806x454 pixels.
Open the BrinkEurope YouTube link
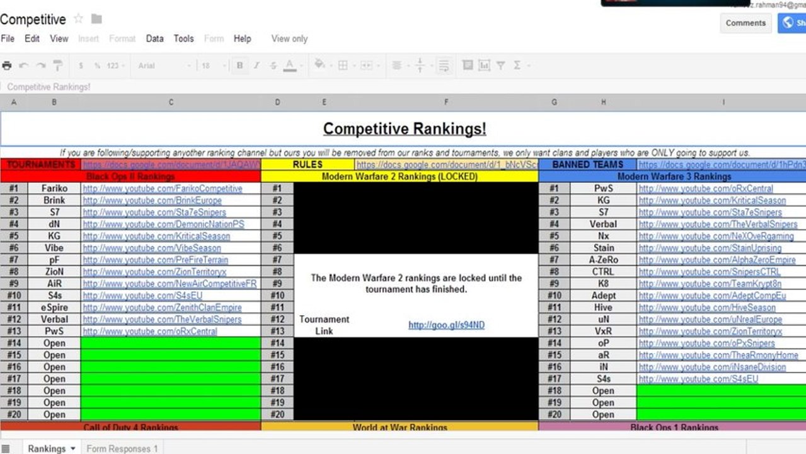[152, 201]
